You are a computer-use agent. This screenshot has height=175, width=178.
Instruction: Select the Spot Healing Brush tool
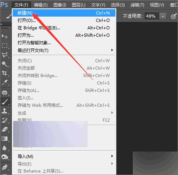5,92
